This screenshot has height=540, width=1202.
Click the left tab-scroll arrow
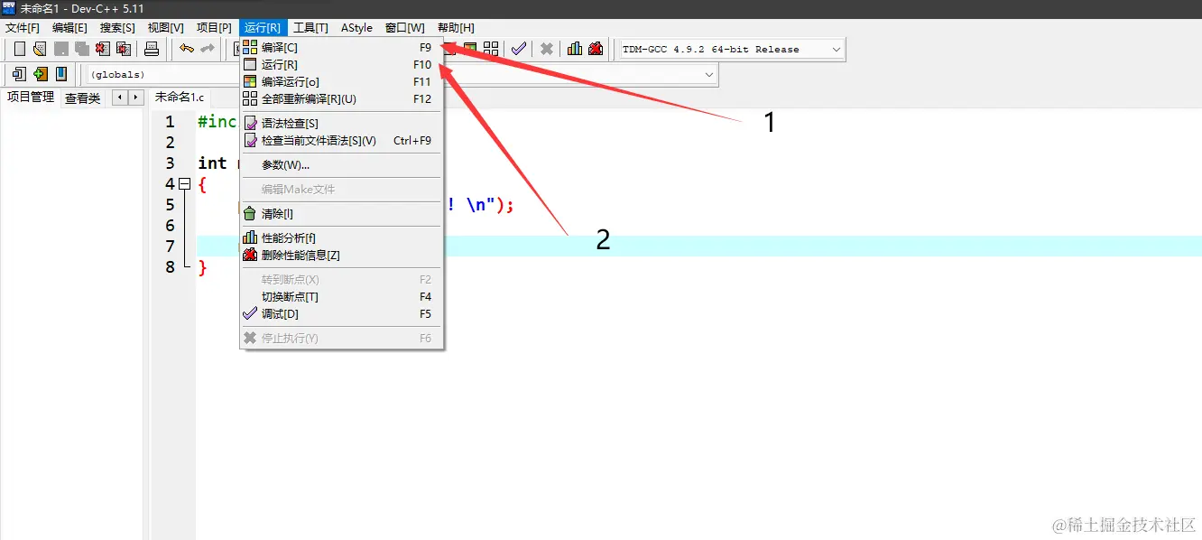[x=118, y=97]
